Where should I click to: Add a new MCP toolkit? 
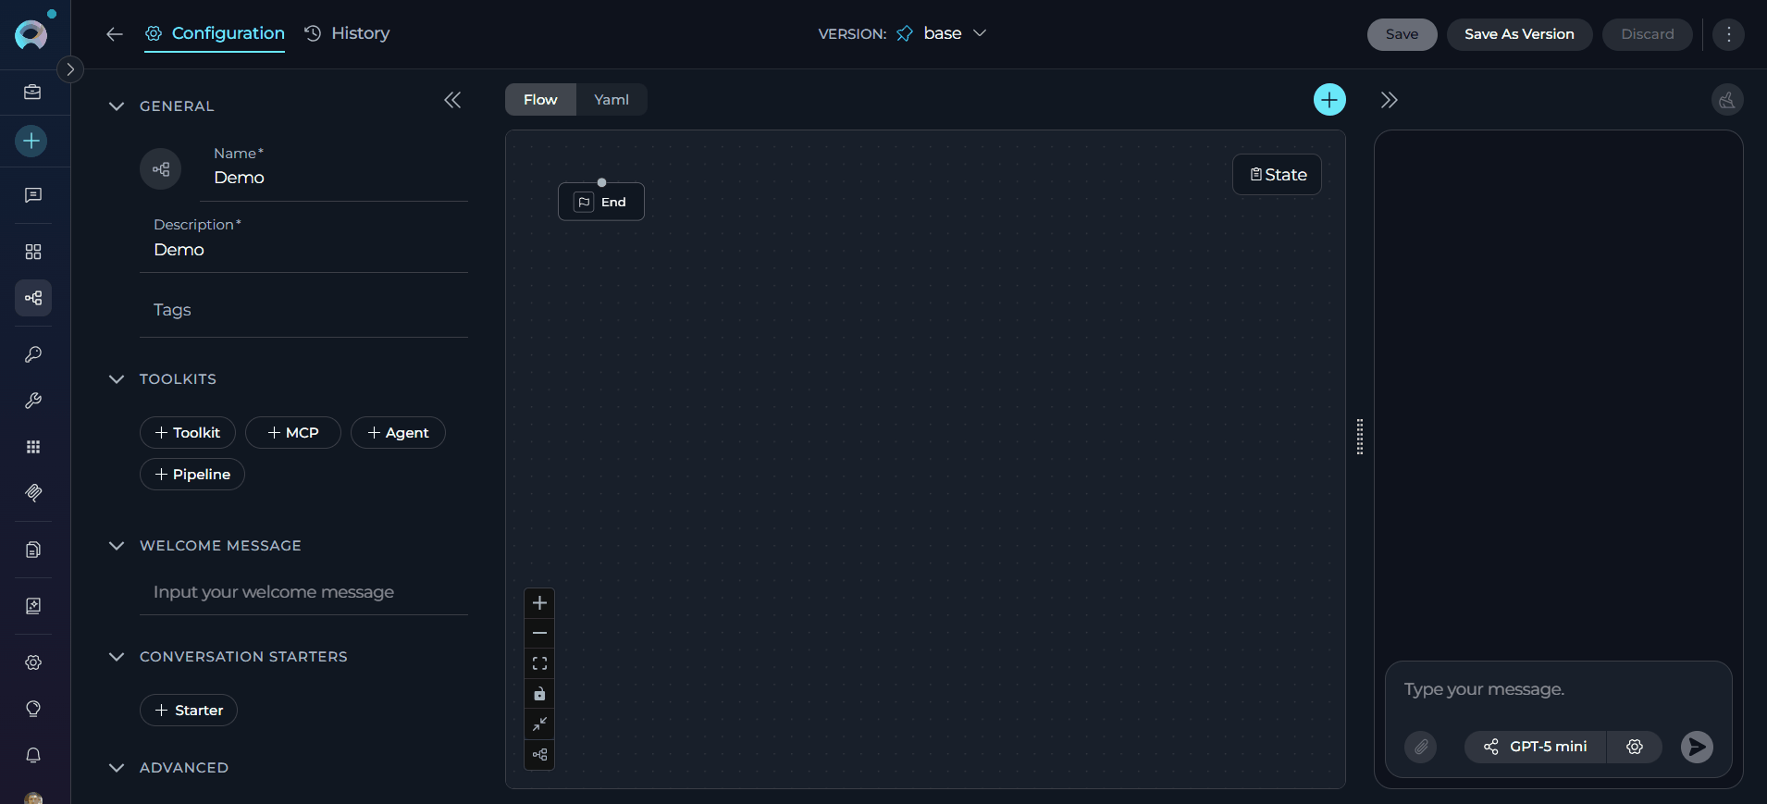click(x=293, y=433)
